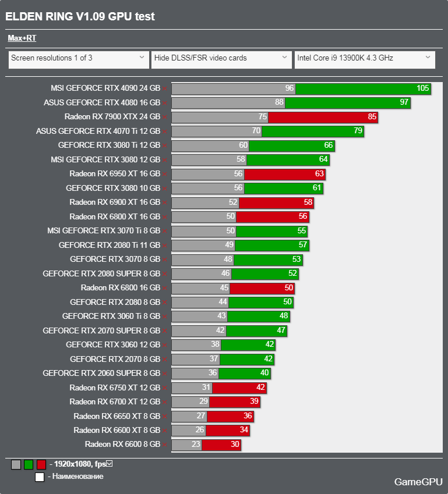
Task: Remove Radeon RX 6950 XT 16 GB row
Action: click(x=165, y=174)
